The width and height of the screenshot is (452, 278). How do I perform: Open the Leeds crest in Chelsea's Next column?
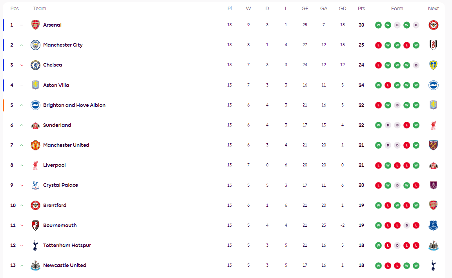(433, 65)
